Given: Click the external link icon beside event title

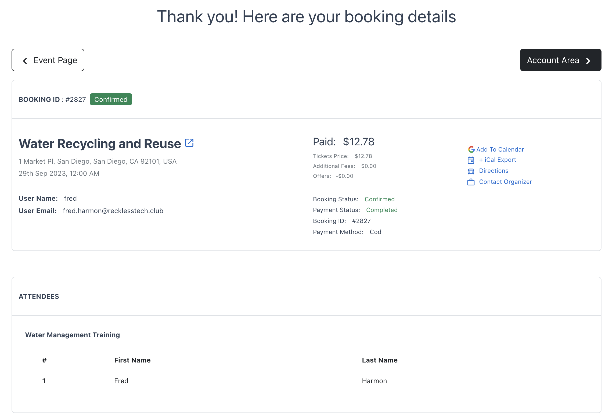Looking at the screenshot, I should [x=189, y=143].
